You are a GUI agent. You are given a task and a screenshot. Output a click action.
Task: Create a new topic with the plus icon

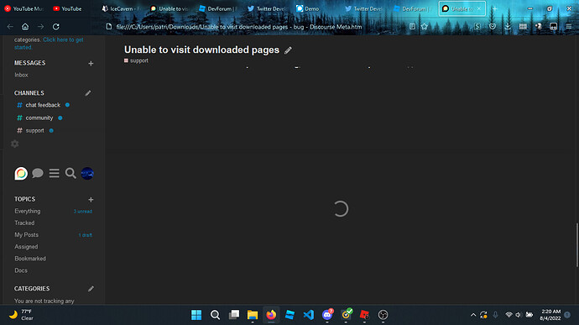[x=91, y=200]
